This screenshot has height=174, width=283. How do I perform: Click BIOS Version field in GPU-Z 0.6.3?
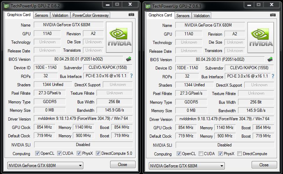coord(220,59)
